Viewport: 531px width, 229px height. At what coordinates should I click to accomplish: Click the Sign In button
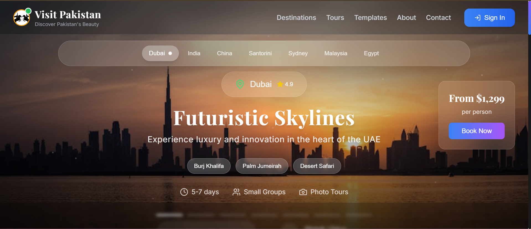click(x=489, y=18)
